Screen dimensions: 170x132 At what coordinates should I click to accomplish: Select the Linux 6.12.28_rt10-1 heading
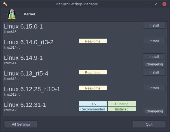click(32, 89)
